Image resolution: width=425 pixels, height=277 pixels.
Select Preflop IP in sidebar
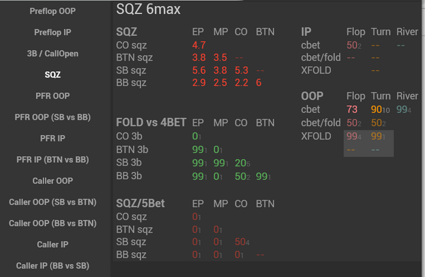click(x=55, y=32)
